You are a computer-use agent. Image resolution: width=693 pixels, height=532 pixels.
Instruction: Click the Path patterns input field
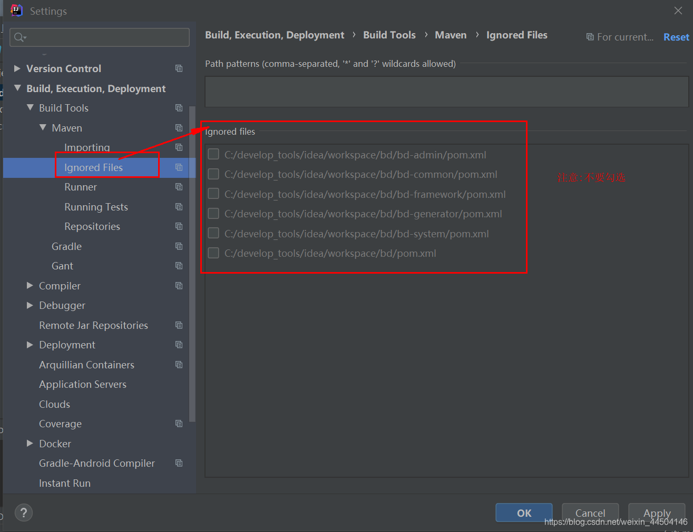[446, 92]
